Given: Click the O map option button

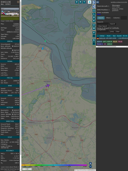Looking at the screenshot, I should pos(94,17).
